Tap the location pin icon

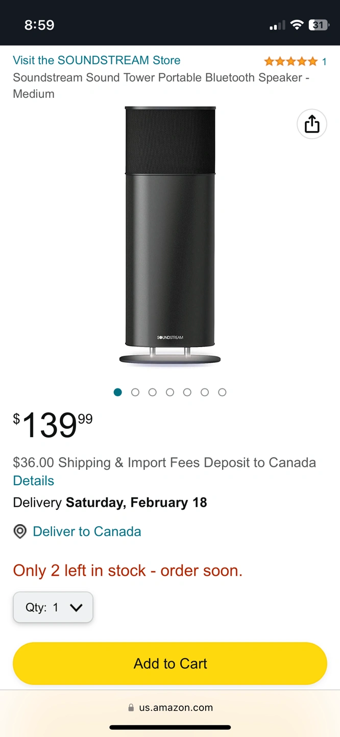(20, 532)
